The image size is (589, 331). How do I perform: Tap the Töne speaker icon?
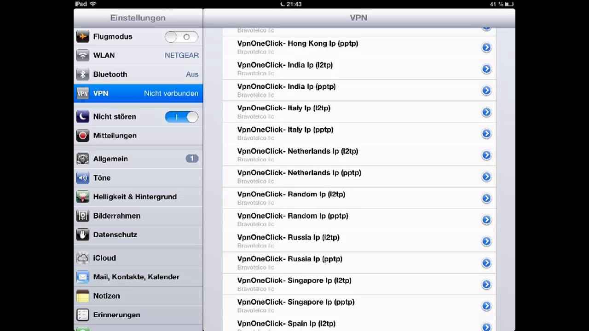click(83, 178)
